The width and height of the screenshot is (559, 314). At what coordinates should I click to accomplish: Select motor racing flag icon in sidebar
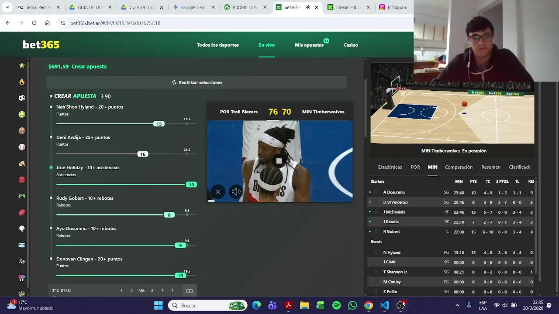pos(22,262)
